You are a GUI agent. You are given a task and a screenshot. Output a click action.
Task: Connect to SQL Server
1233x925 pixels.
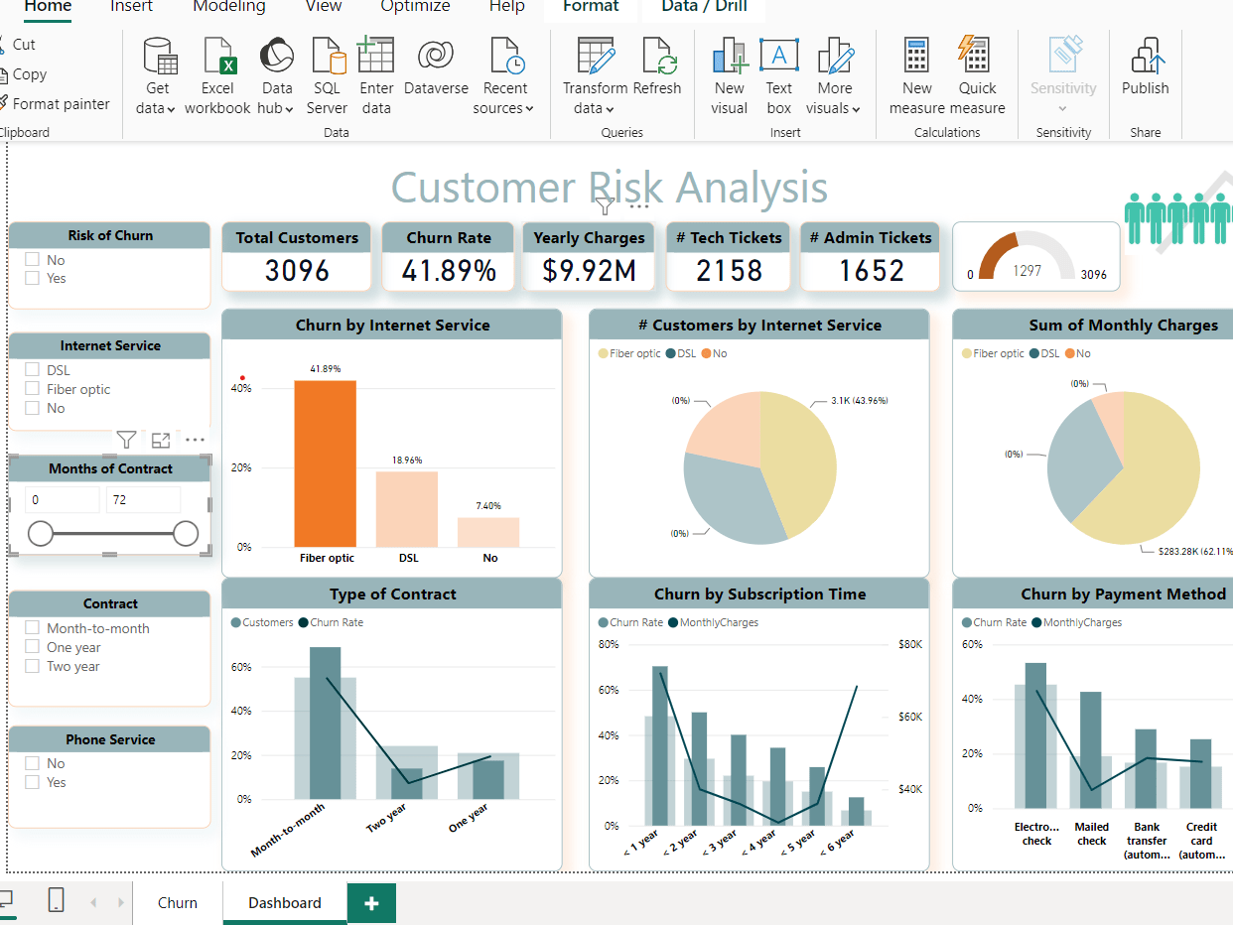pos(327,74)
